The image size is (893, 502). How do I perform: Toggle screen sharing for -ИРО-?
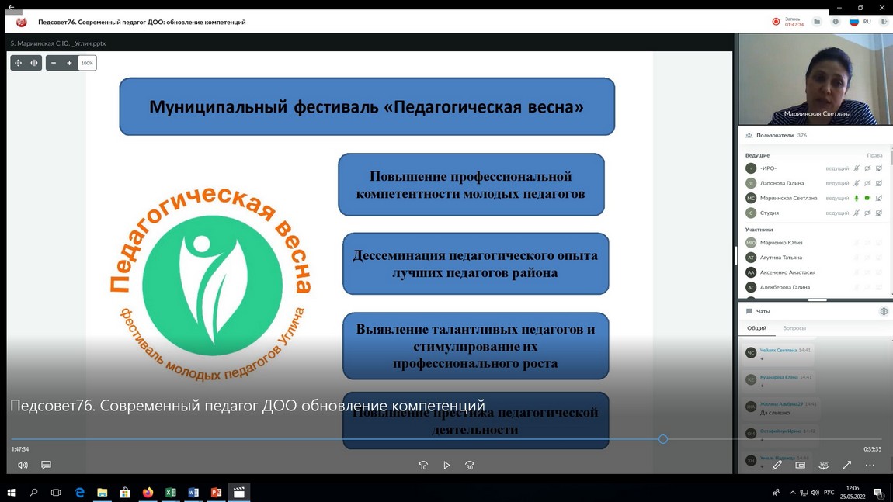tap(879, 168)
